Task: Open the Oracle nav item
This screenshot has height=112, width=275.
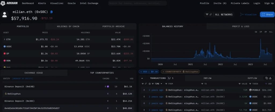Action: (x=71, y=3)
